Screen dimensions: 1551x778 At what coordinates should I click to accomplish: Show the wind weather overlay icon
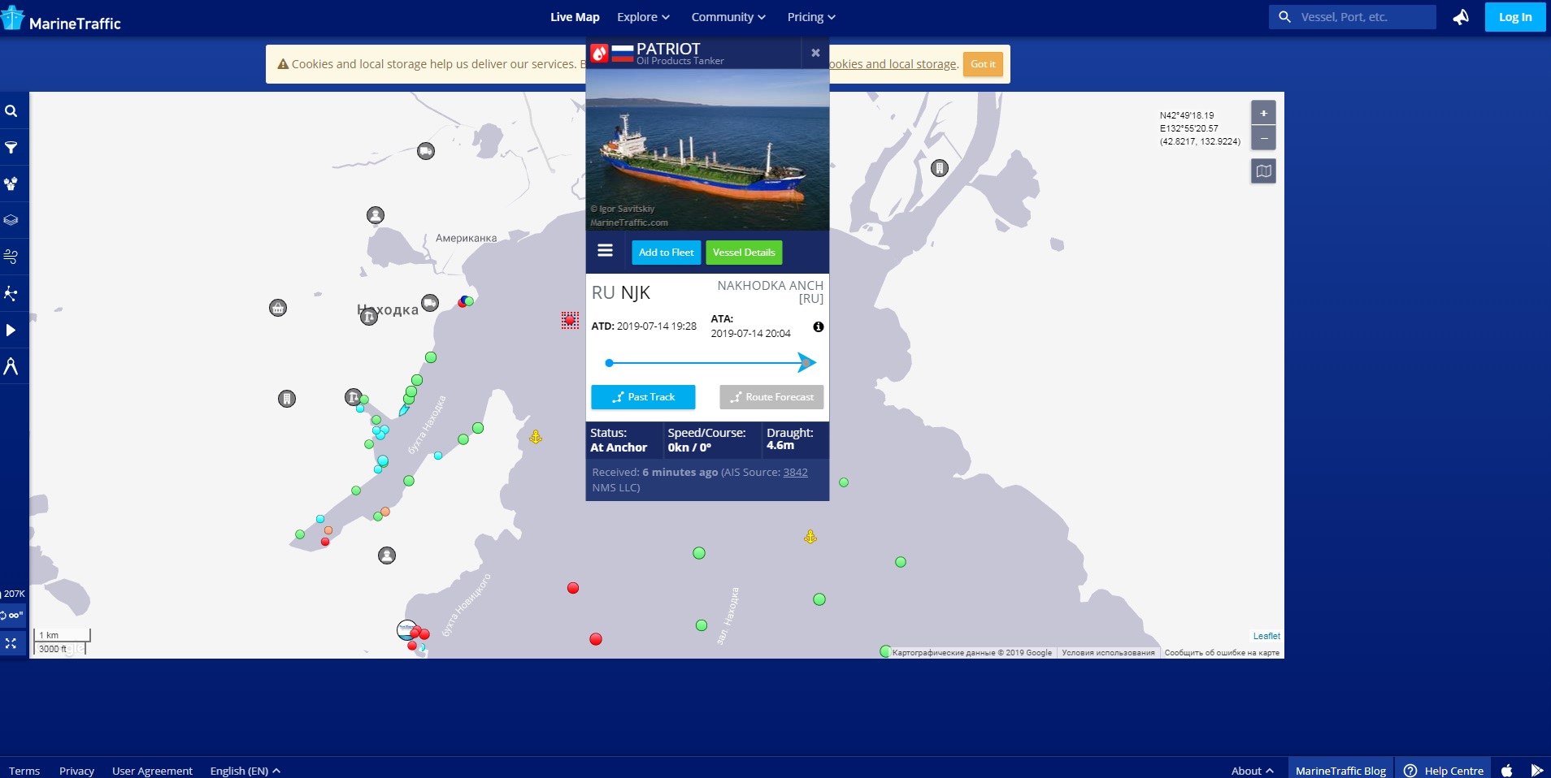click(x=11, y=257)
